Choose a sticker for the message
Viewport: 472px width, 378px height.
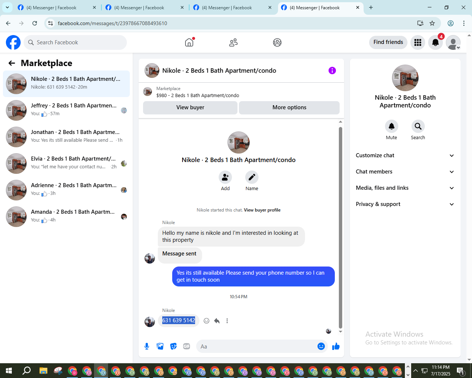point(173,346)
